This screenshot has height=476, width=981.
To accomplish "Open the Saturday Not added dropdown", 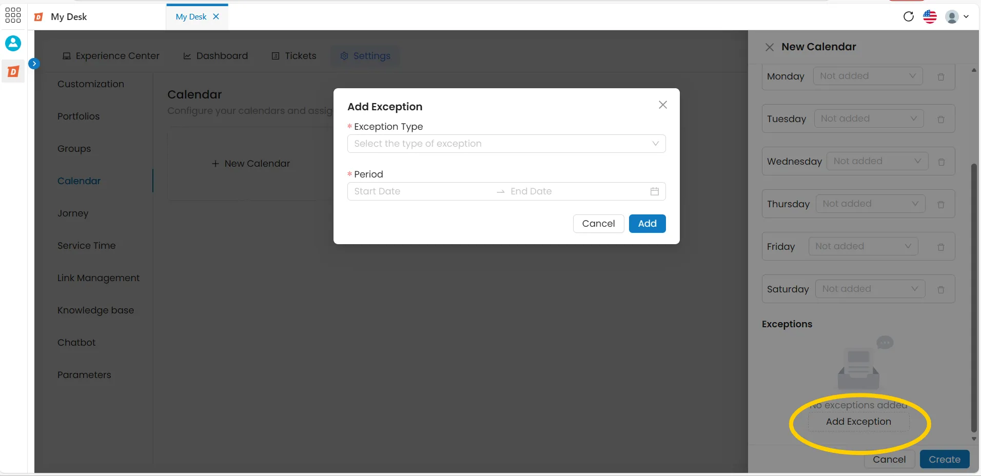I will [x=870, y=289].
